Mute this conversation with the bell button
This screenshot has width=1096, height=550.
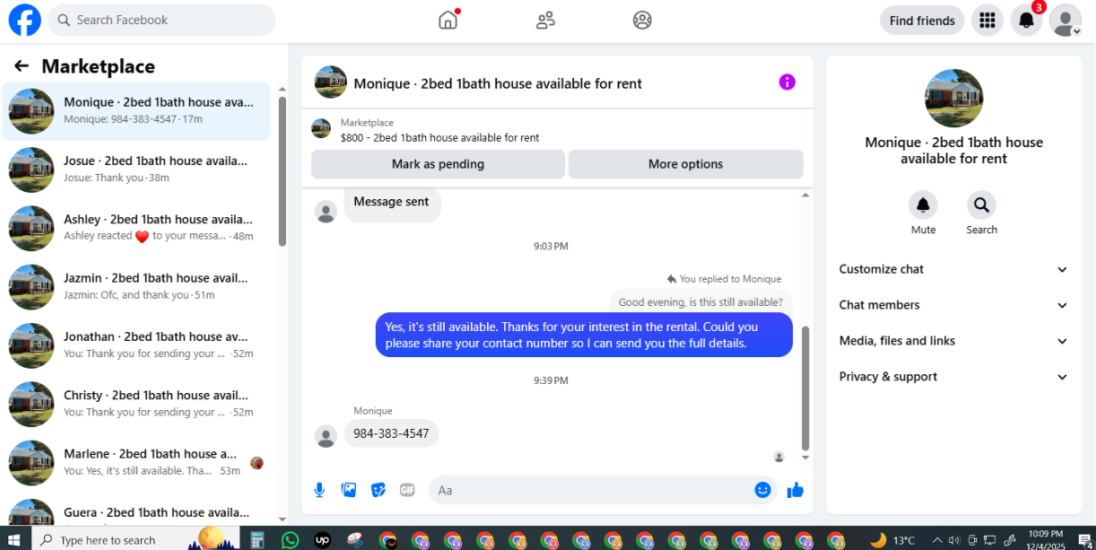point(923,205)
